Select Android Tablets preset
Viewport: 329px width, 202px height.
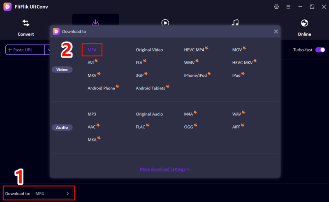click(x=151, y=88)
